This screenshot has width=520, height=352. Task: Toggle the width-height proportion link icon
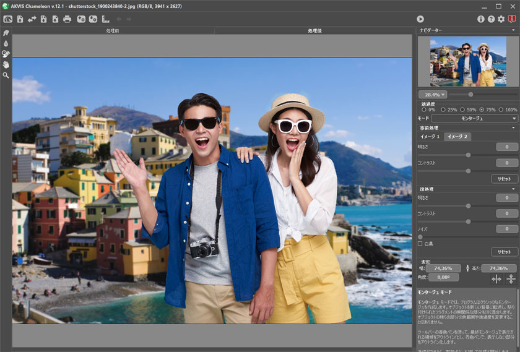click(x=468, y=268)
